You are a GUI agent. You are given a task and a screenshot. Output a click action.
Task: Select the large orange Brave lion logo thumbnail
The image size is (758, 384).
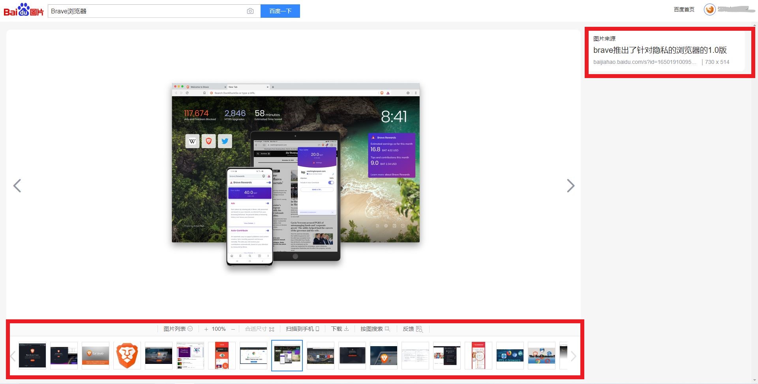pyautogui.click(x=127, y=356)
